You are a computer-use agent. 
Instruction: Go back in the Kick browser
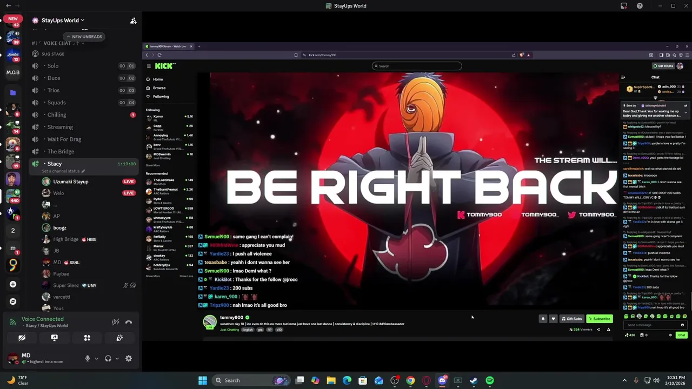(x=147, y=55)
